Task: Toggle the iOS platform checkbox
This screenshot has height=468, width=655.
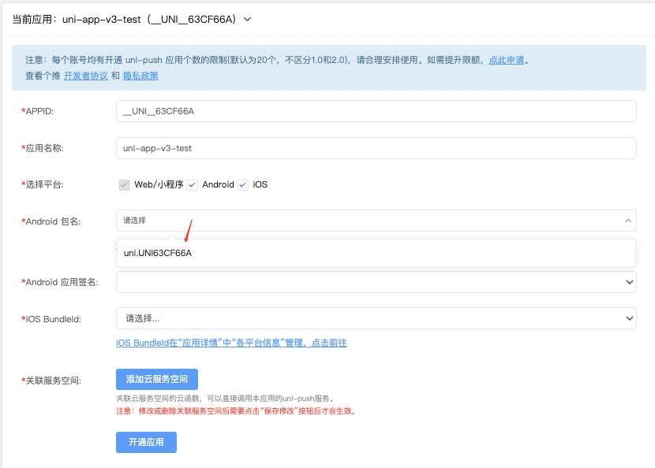Action: pyautogui.click(x=243, y=185)
